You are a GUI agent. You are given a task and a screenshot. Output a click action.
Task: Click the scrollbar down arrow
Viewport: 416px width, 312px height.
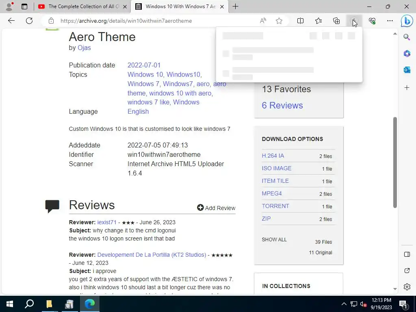click(x=395, y=289)
